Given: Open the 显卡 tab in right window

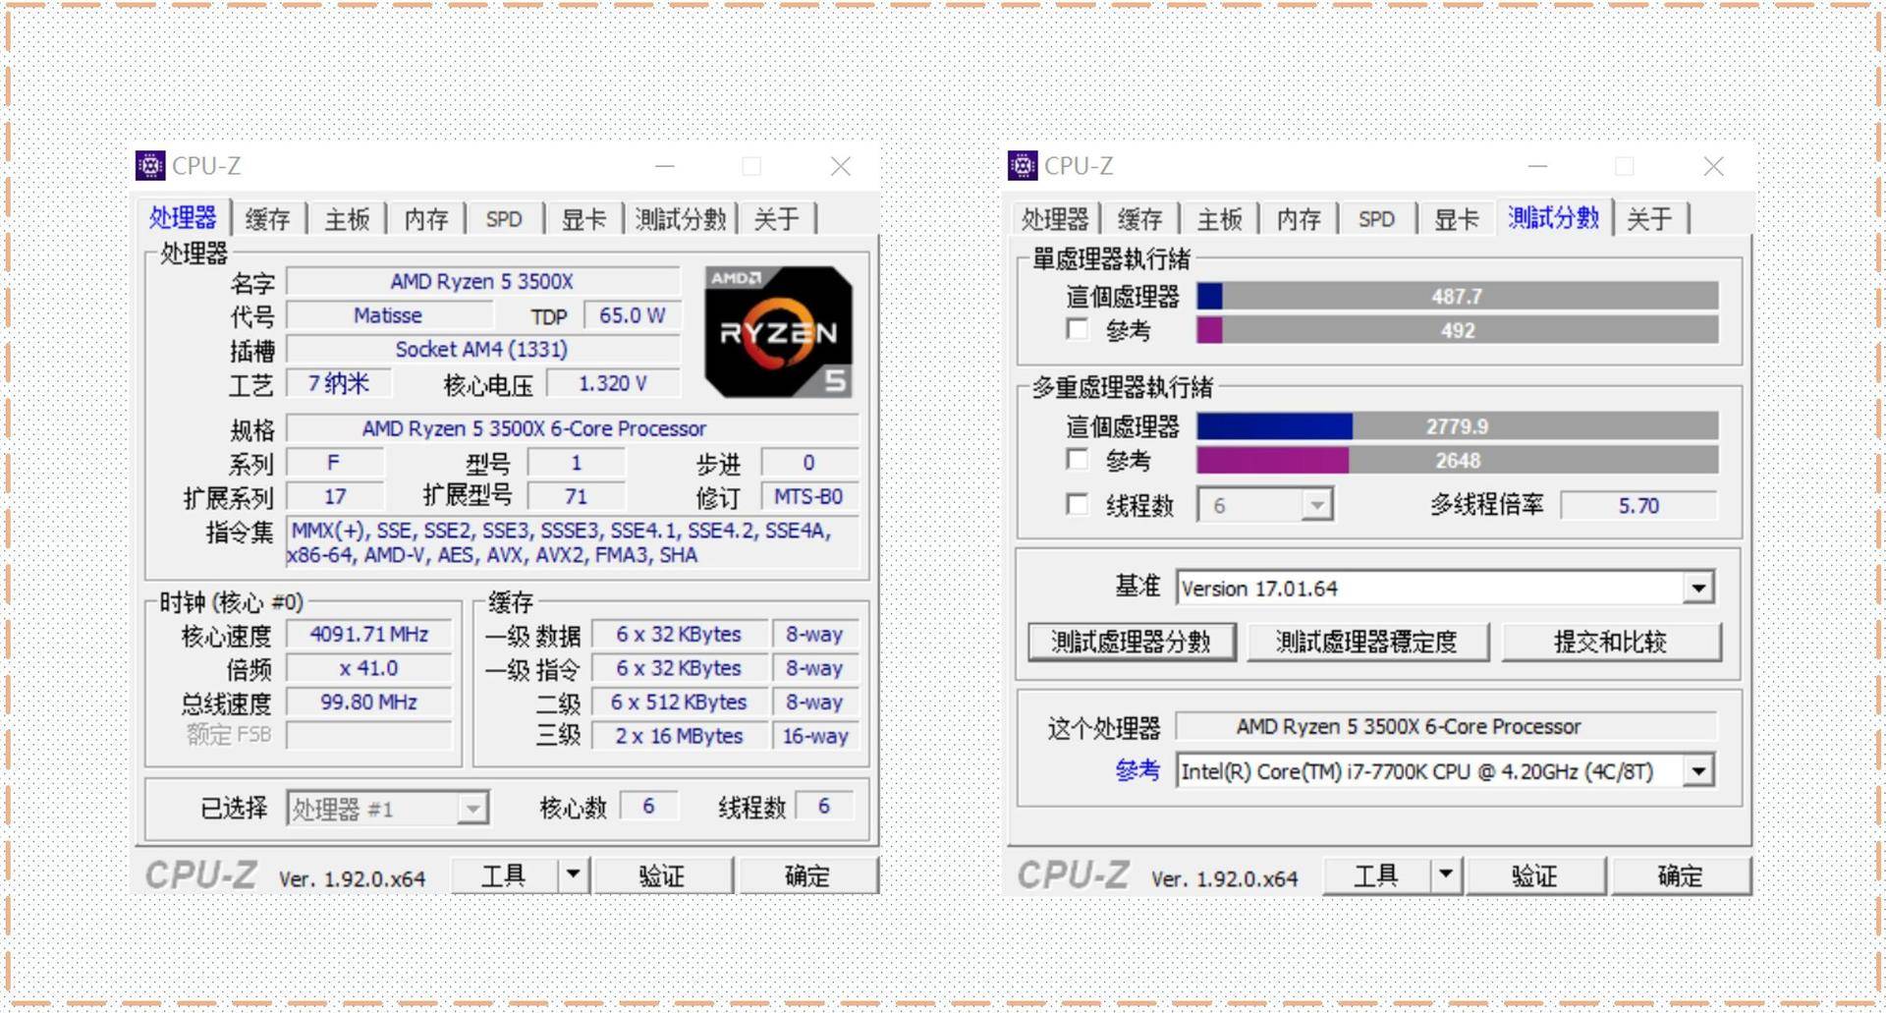Looking at the screenshot, I should click(1456, 219).
